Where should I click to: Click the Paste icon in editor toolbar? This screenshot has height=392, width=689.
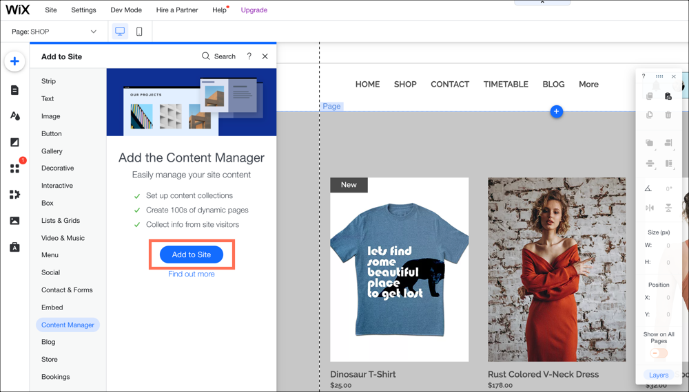(x=668, y=96)
